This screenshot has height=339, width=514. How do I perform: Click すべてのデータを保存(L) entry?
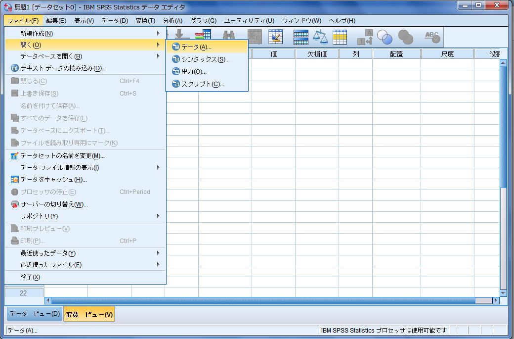(x=85, y=118)
